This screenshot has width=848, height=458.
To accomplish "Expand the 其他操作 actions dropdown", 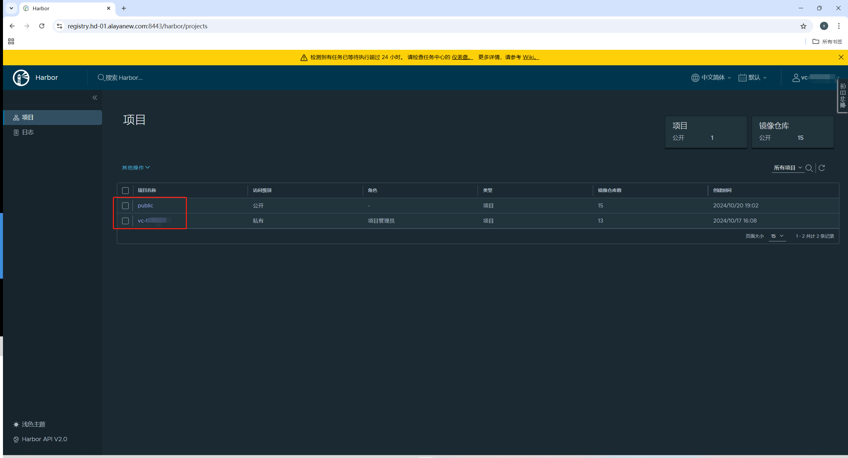I will coord(136,168).
